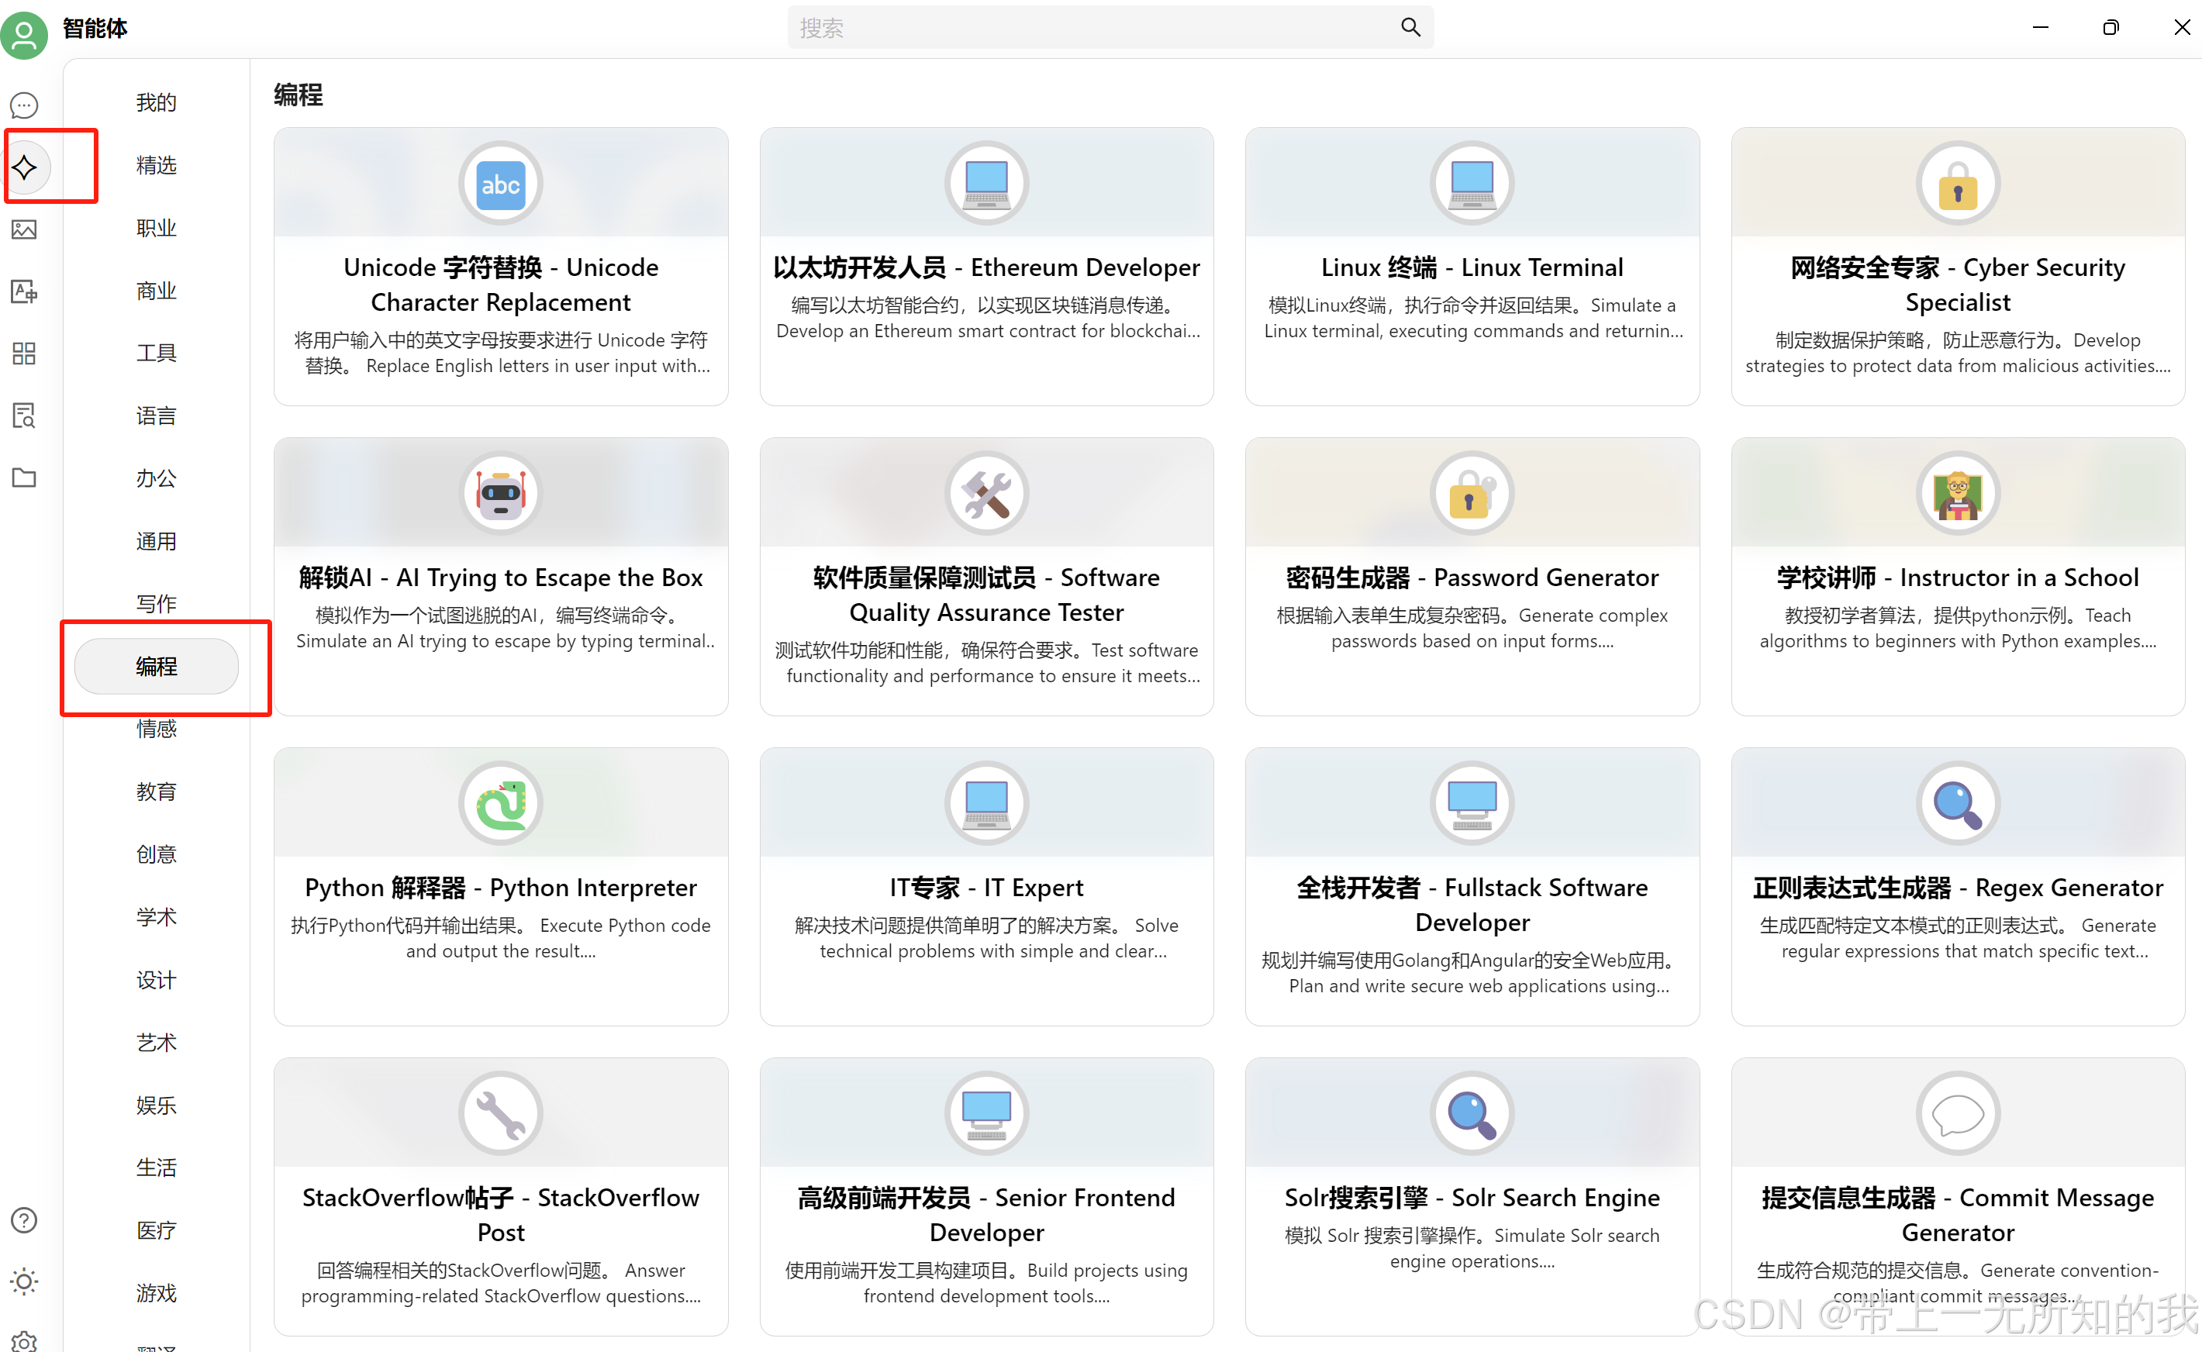The image size is (2202, 1352).
Task: Open the document search icon in sidebar
Action: tap(24, 415)
